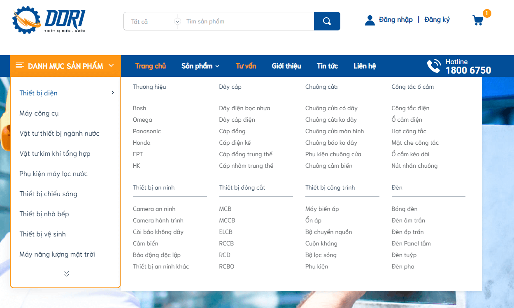
Task: Open the shopping cart icon
Action: pyautogui.click(x=478, y=21)
